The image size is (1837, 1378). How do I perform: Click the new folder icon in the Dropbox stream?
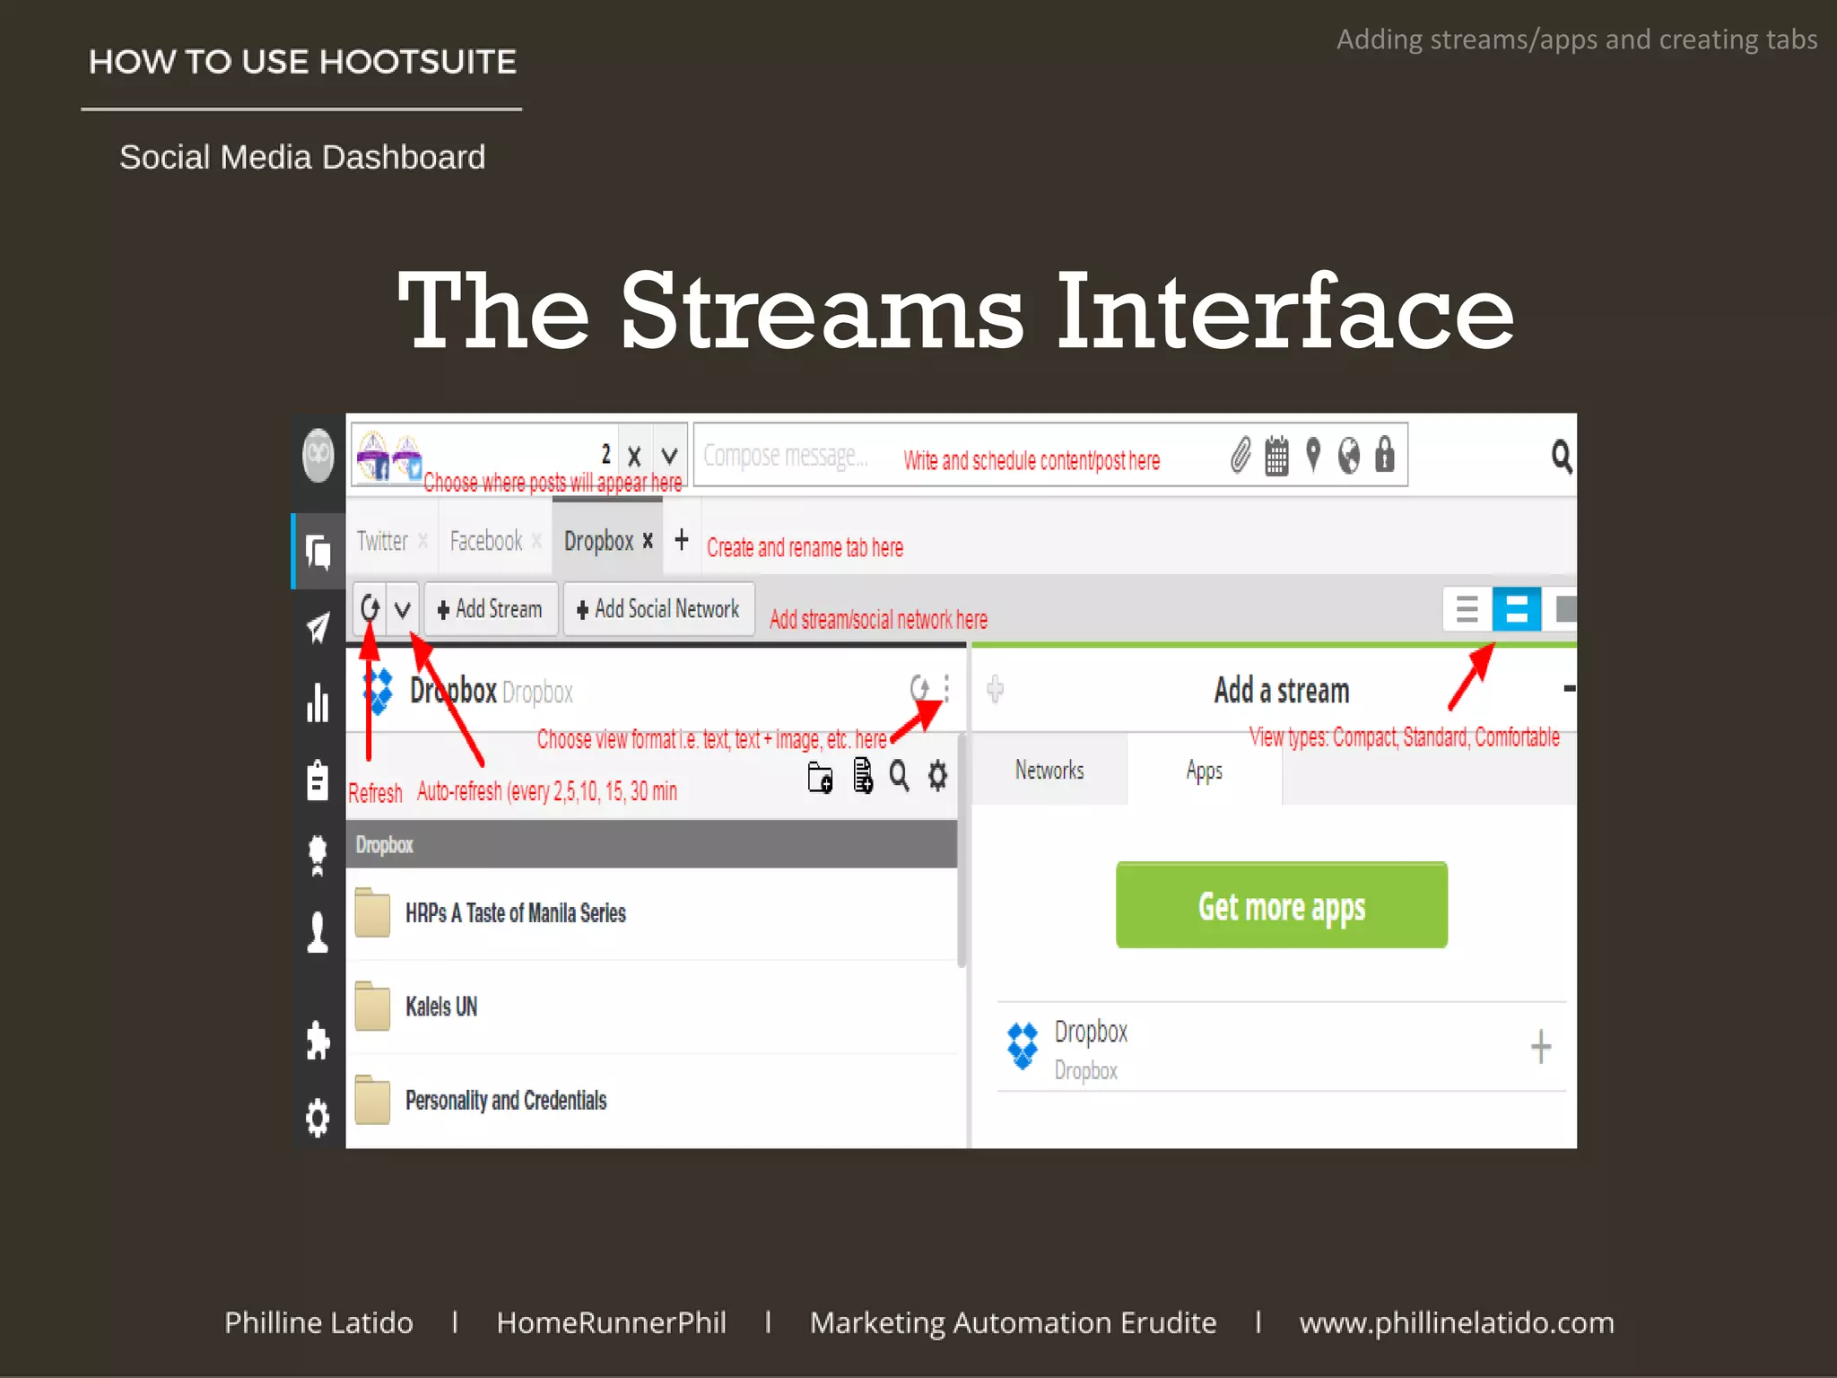(820, 776)
